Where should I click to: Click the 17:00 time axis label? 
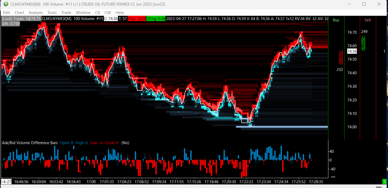[91, 182]
